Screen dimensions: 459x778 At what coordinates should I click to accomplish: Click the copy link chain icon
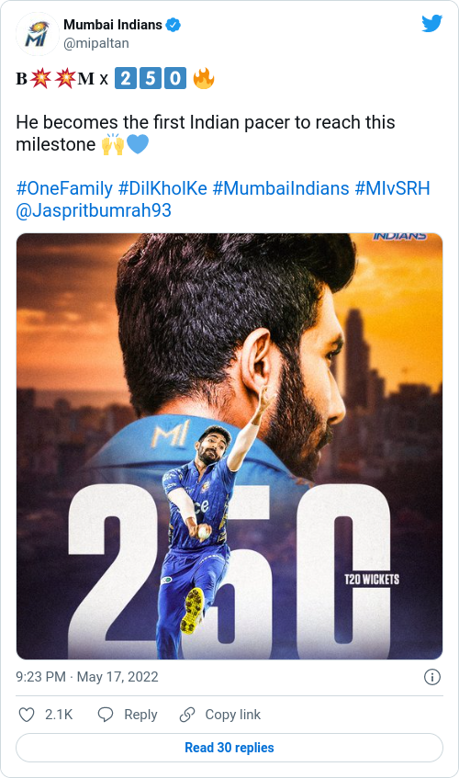click(x=187, y=715)
